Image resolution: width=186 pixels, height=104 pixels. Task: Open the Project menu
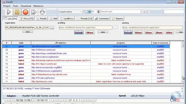[7, 6]
